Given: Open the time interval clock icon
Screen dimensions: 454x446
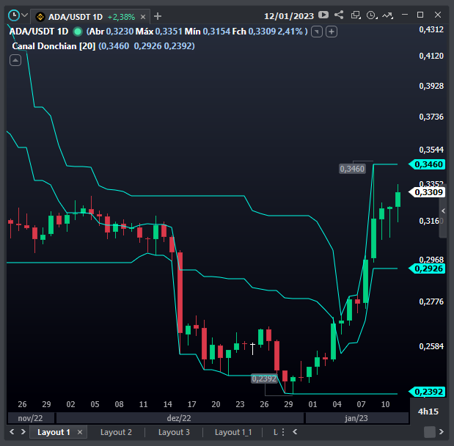Looking at the screenshot, I should click(x=372, y=15).
